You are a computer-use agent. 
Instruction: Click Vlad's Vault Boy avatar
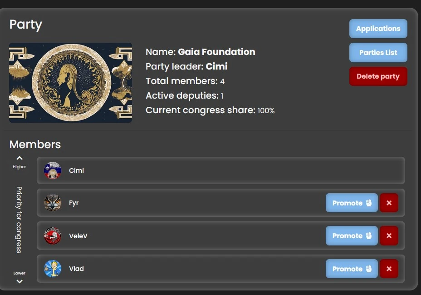52,269
